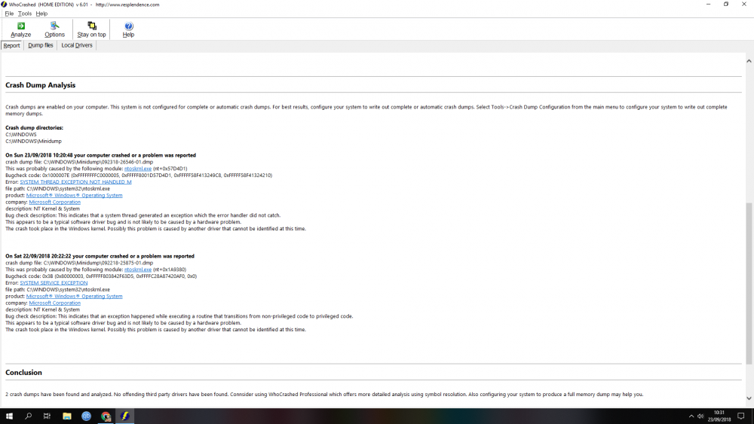The width and height of the screenshot is (754, 424).
Task: Open ntoskrnl.exe link in 22/09/2018 crash
Action: pos(137,270)
